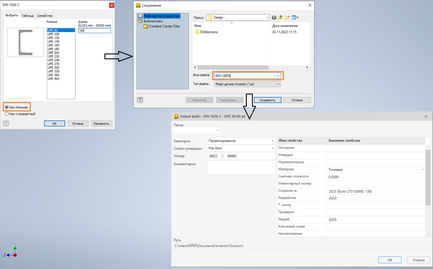This screenshot has height=269, width=433.
Task: Click the vertical scrollbar in the properties table
Action: (x=428, y=177)
